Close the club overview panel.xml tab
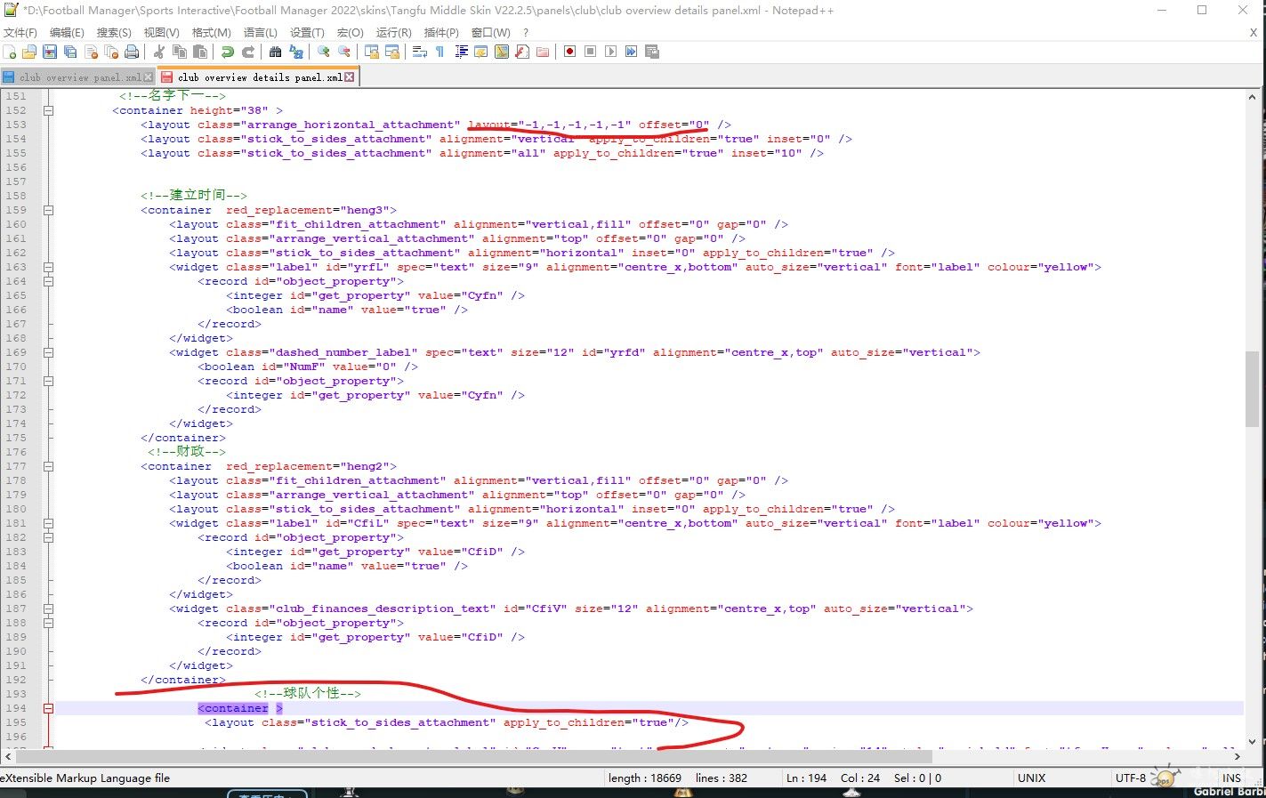 pyautogui.click(x=149, y=77)
